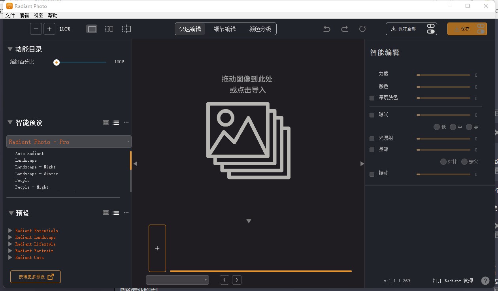Click previous image arrow button

point(224,280)
